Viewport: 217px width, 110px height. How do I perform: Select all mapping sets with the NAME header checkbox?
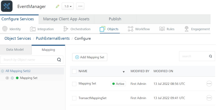pos(74,71)
